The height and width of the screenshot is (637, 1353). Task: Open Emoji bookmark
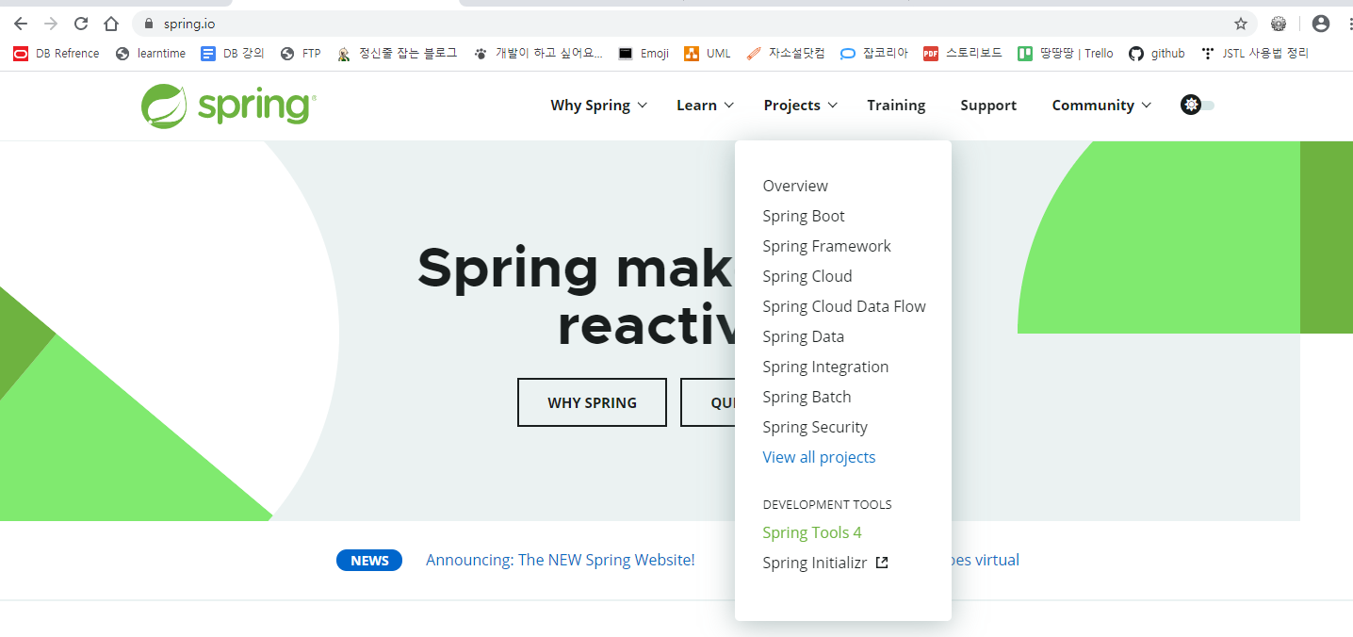(x=644, y=54)
